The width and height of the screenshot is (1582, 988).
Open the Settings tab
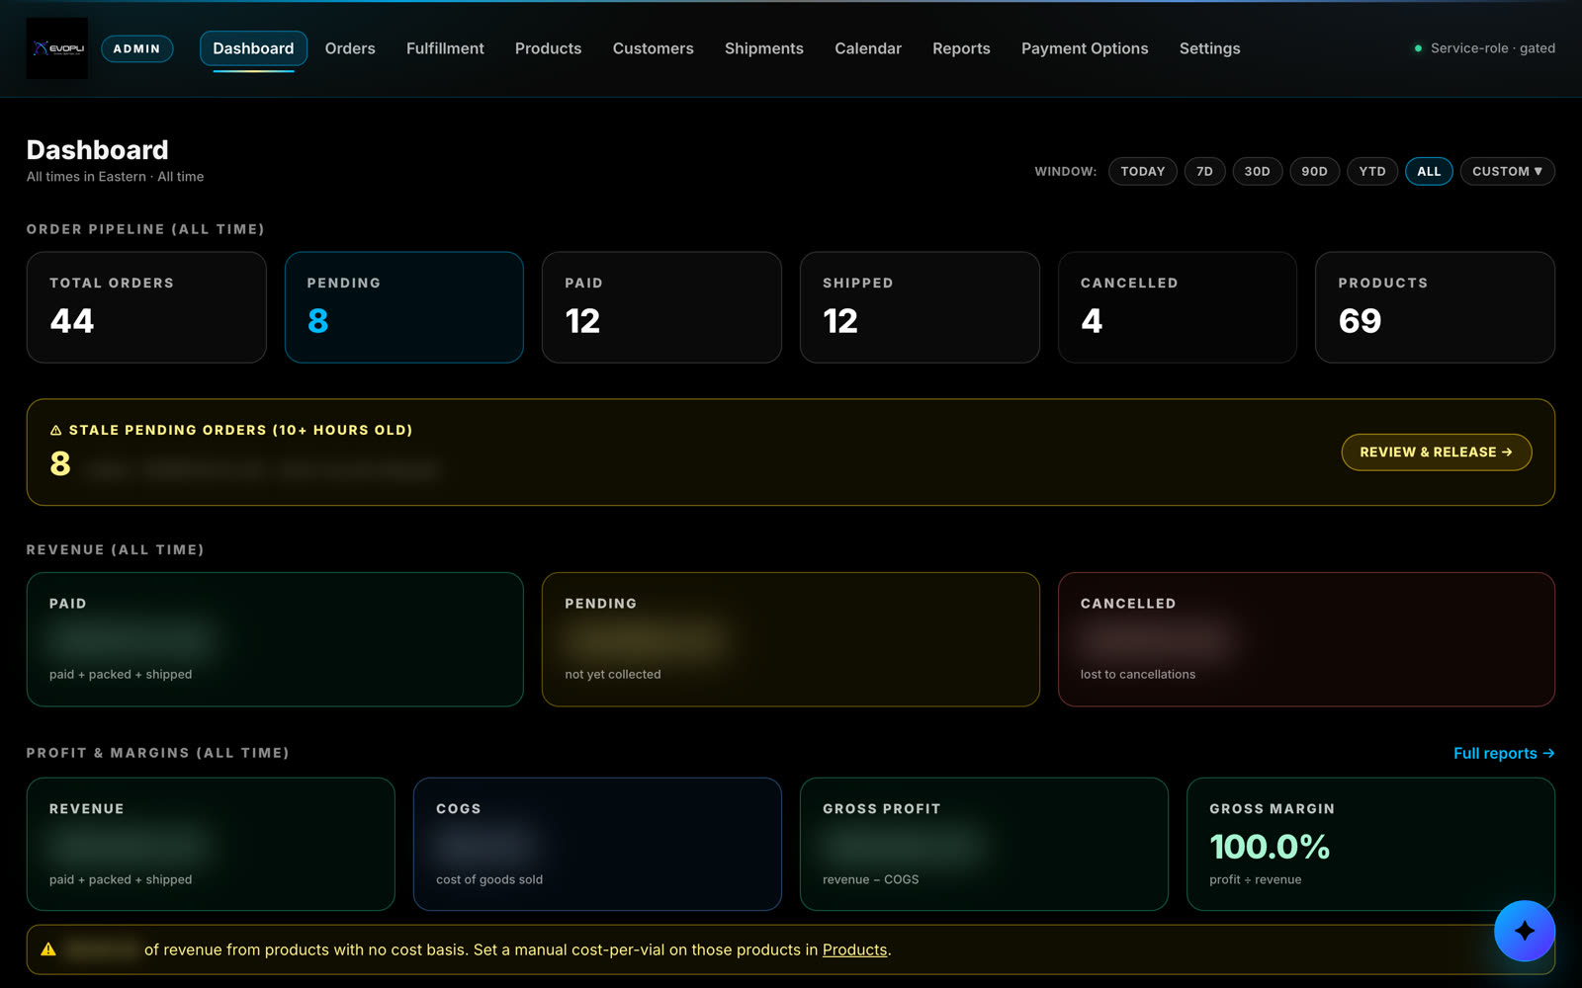click(1209, 48)
